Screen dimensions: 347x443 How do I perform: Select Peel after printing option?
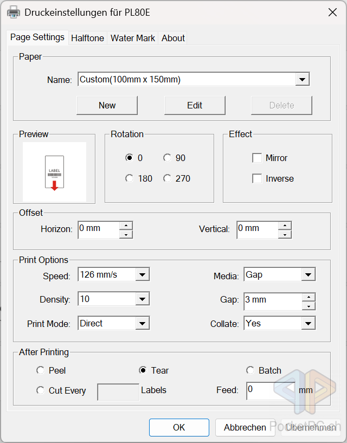coord(41,370)
